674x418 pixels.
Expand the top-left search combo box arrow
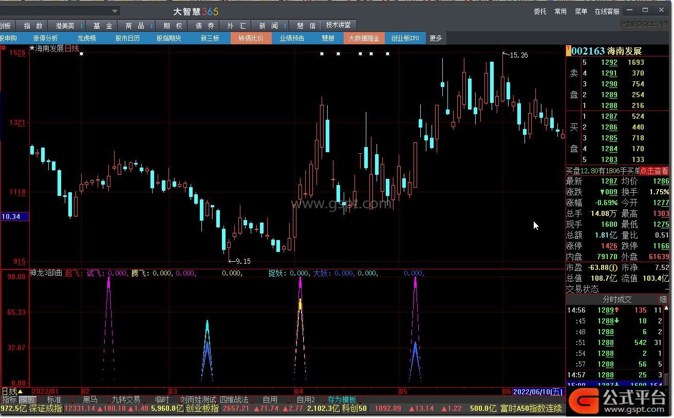pyautogui.click(x=115, y=11)
